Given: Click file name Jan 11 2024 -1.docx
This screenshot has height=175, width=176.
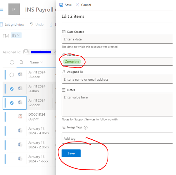Looking at the screenshot, I should 37,89.
